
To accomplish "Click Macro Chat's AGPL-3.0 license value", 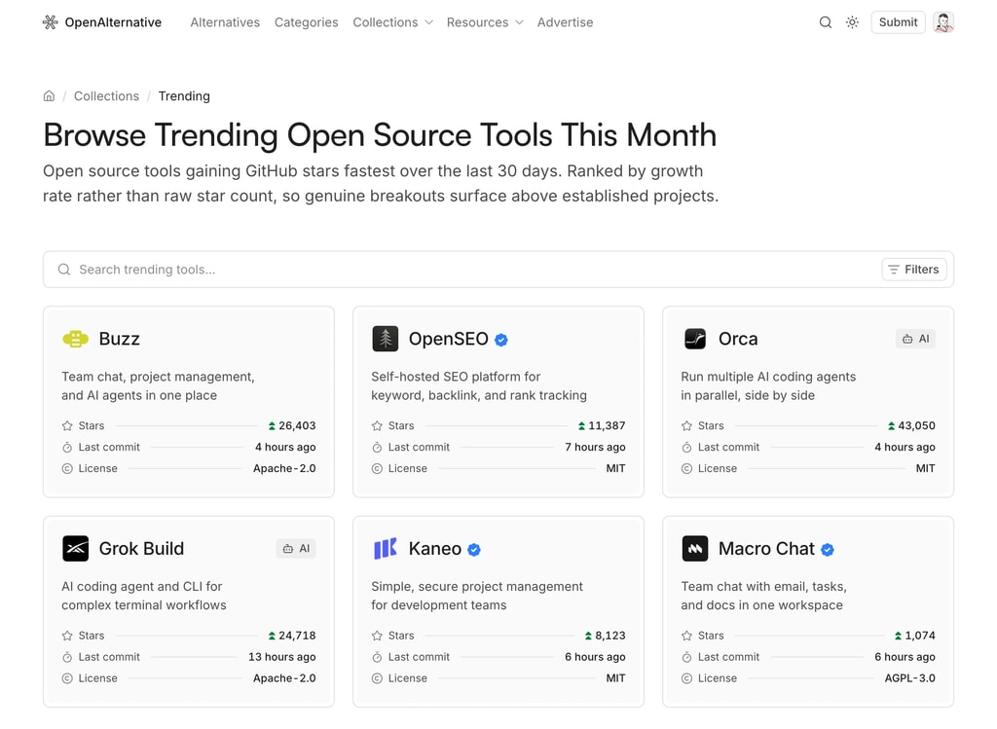I will click(x=910, y=678).
